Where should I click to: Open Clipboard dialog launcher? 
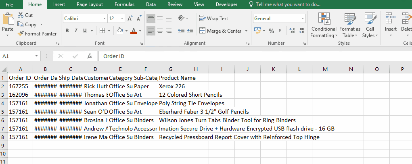pyautogui.click(x=58, y=43)
